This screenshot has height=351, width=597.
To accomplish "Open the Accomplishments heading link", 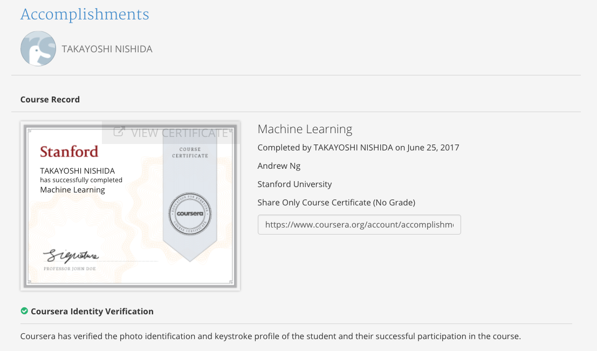I will tap(85, 15).
